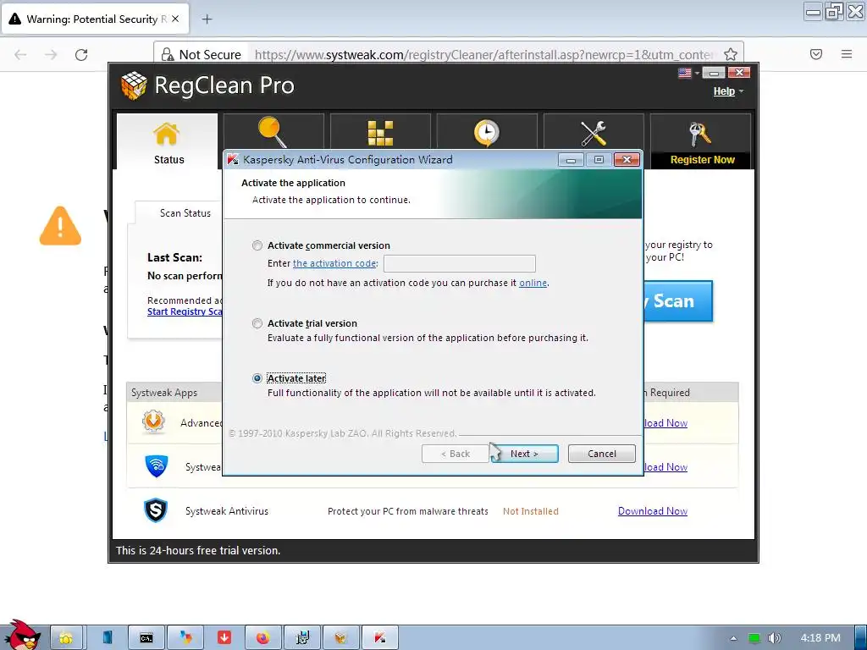The image size is (867, 650).
Task: Click the Kaspersky taskbar icon
Action: coord(380,638)
